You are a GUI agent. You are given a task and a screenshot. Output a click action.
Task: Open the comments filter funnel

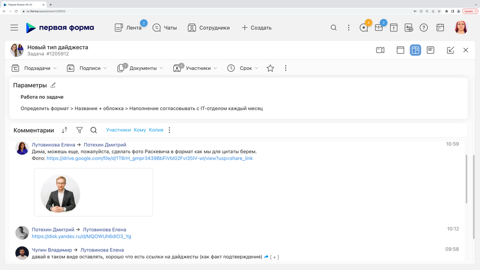pos(80,130)
